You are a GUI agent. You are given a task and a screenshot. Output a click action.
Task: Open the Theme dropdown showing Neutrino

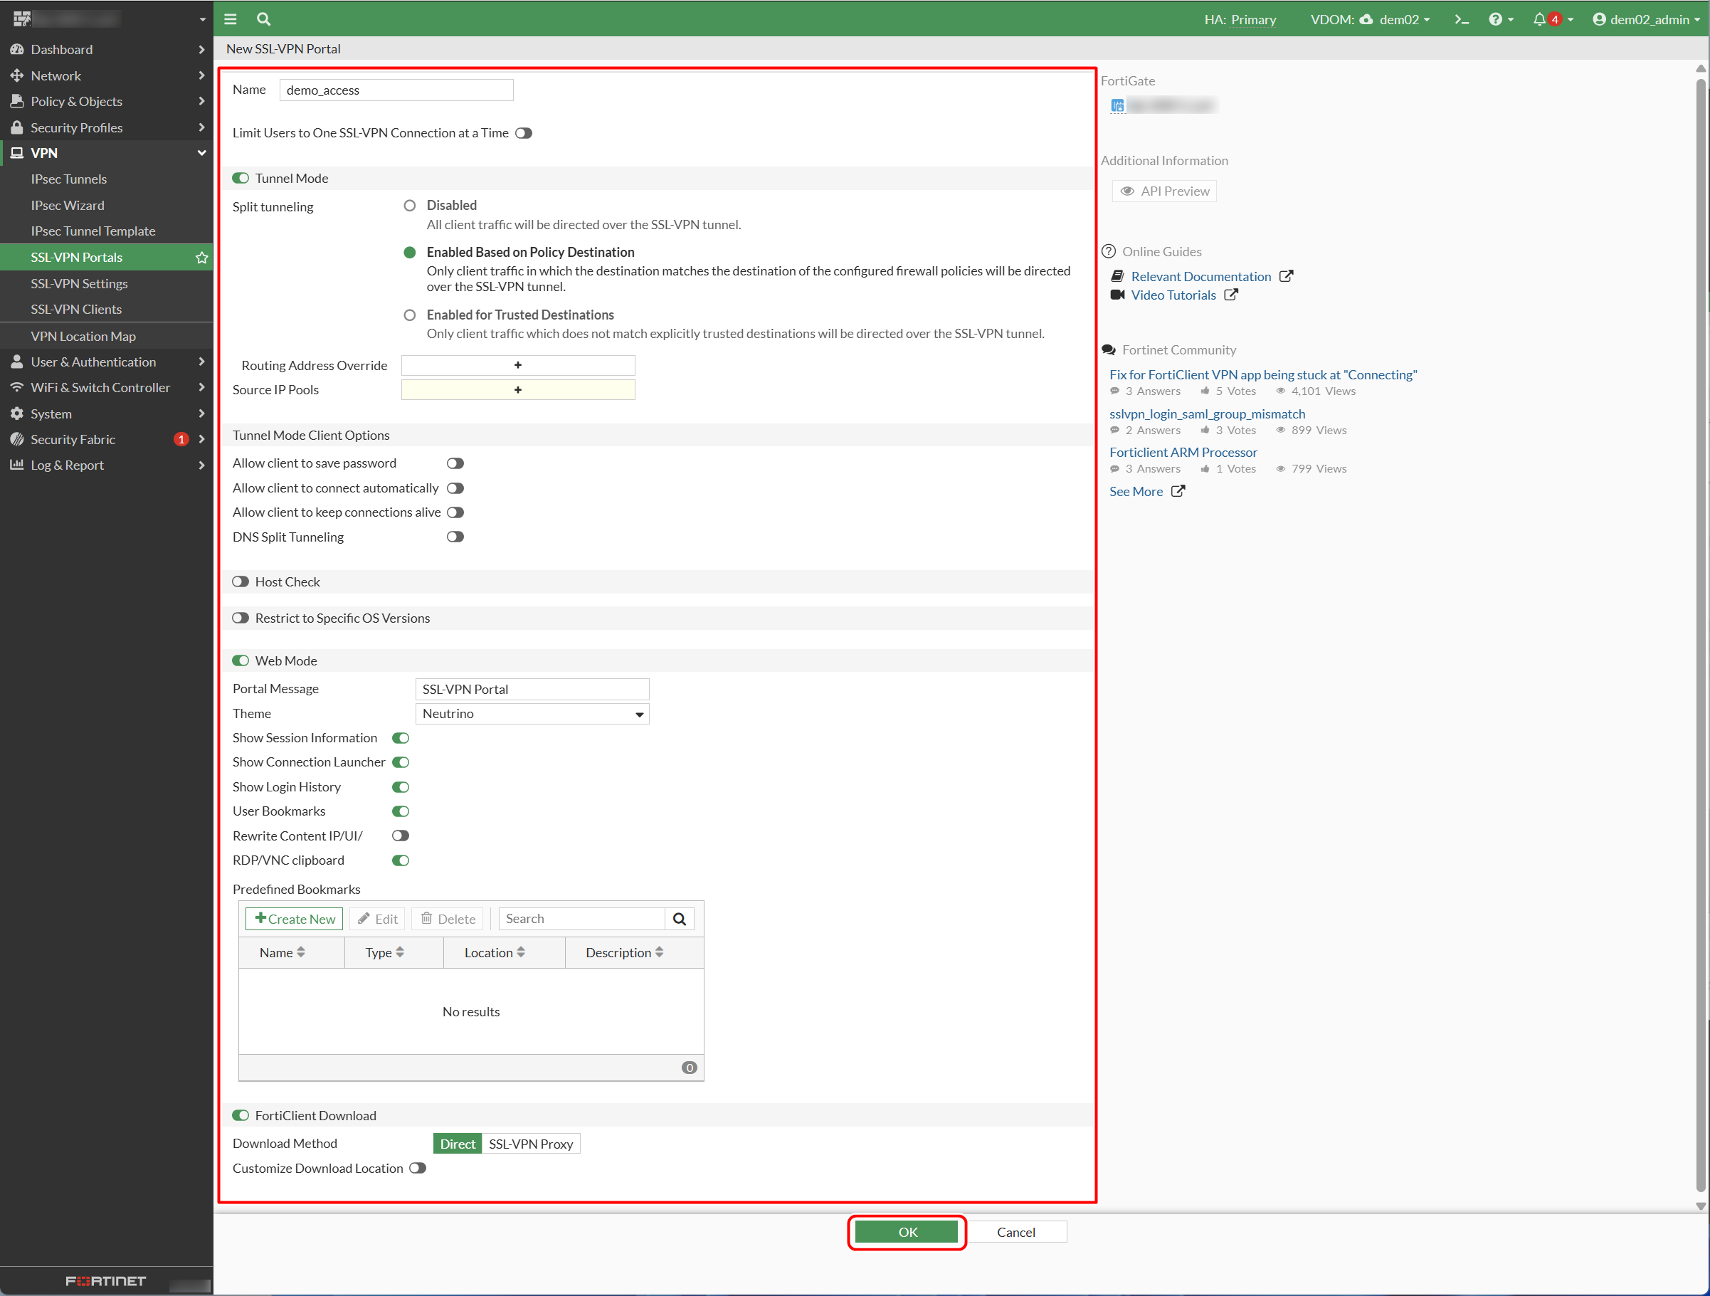[532, 714]
